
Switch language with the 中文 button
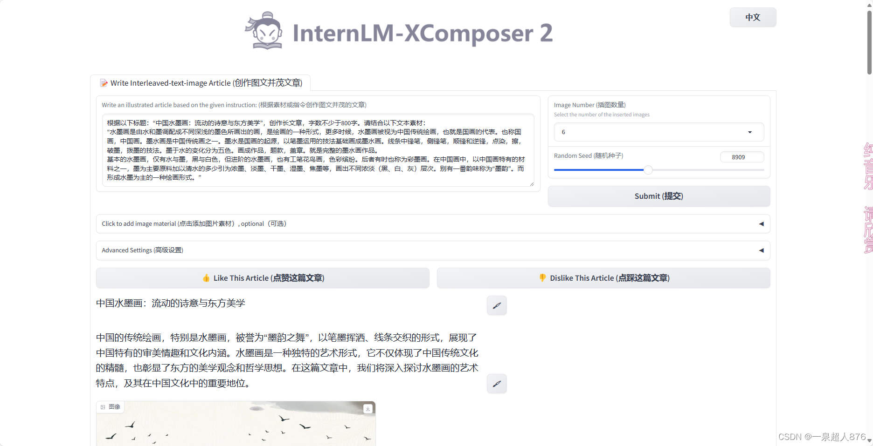pos(753,17)
